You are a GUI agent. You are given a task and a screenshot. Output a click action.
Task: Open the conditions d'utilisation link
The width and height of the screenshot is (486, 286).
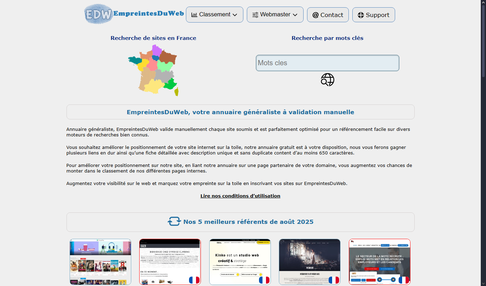click(x=240, y=196)
